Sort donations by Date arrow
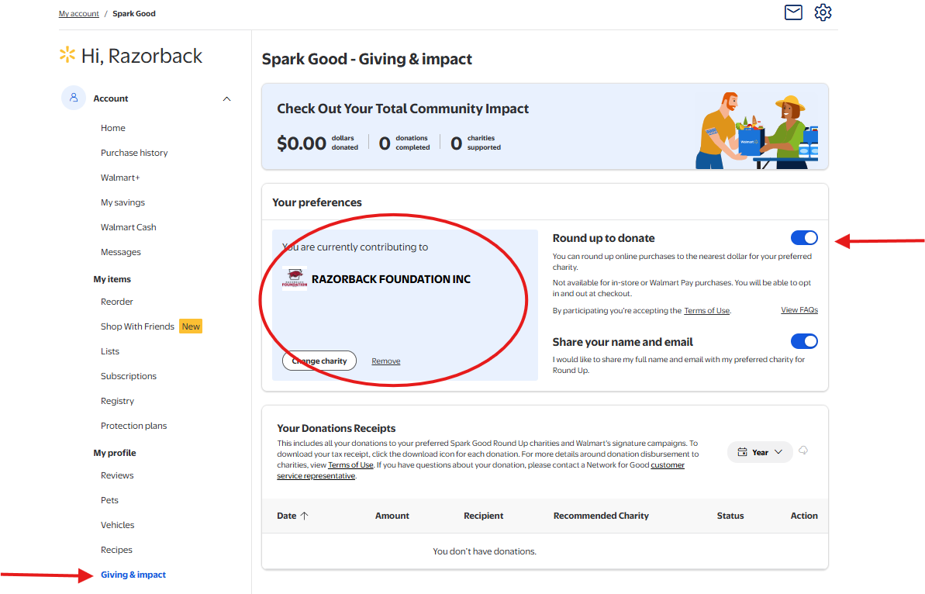This screenshot has width=925, height=594. point(304,516)
